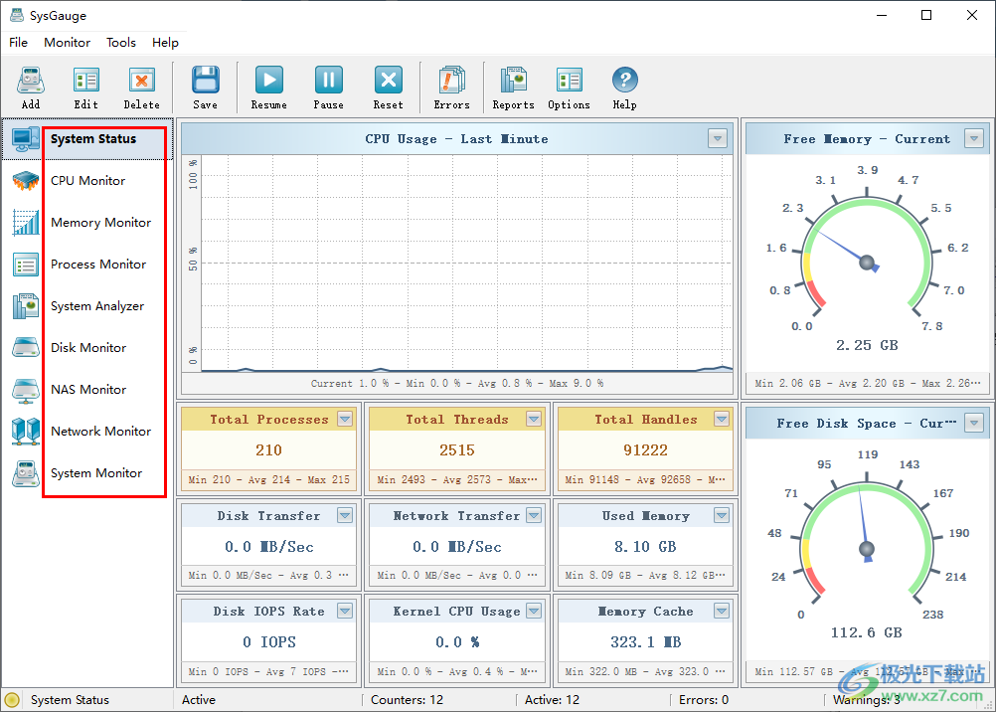This screenshot has height=712, width=996.
Task: Switch to CPU Monitor label
Action: click(88, 181)
